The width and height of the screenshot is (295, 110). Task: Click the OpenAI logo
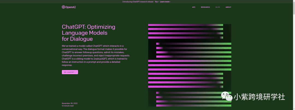pos(69,7)
